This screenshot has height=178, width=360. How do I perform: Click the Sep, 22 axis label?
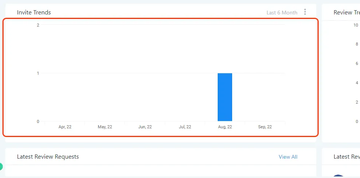pyautogui.click(x=265, y=127)
